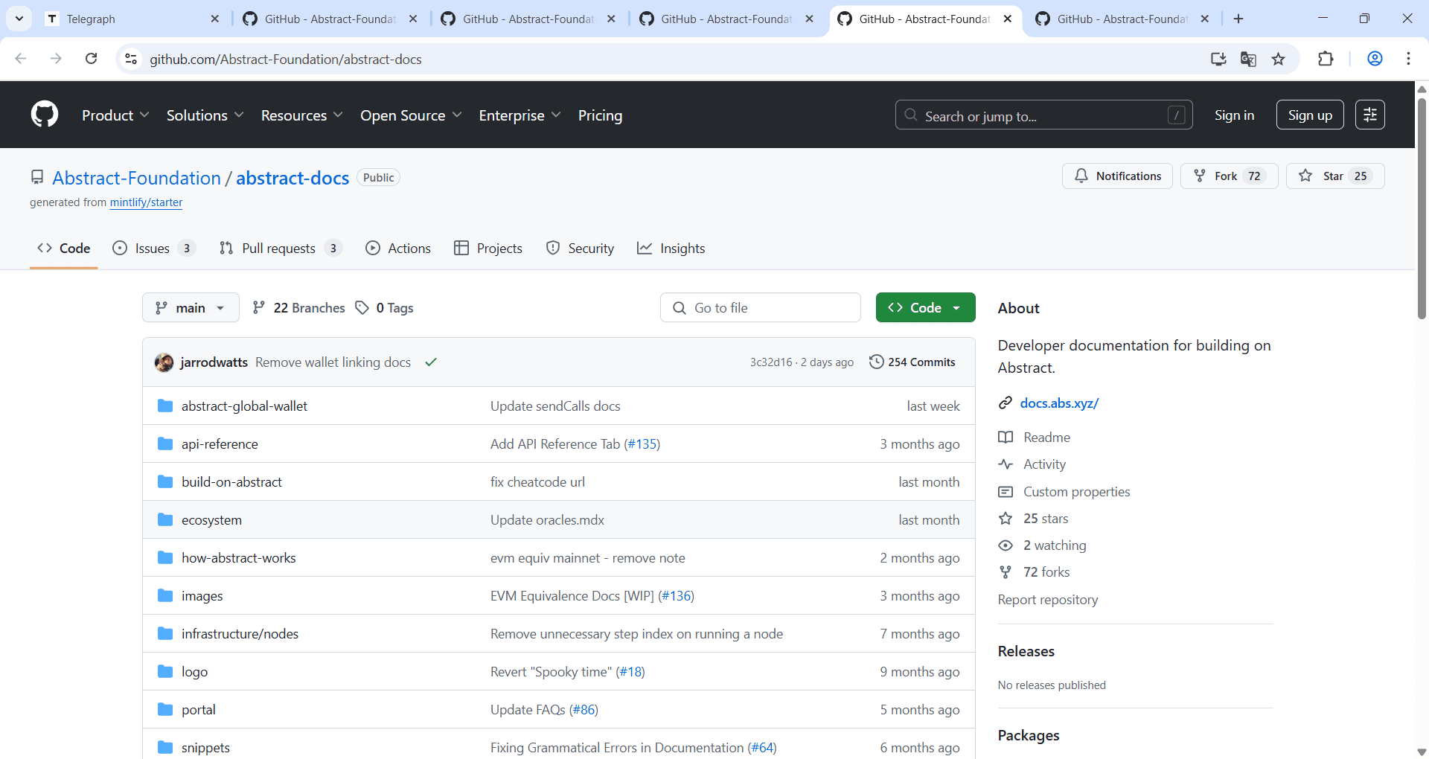The width and height of the screenshot is (1429, 759).
Task: Click jarrodwatts avatar image
Action: [164, 362]
